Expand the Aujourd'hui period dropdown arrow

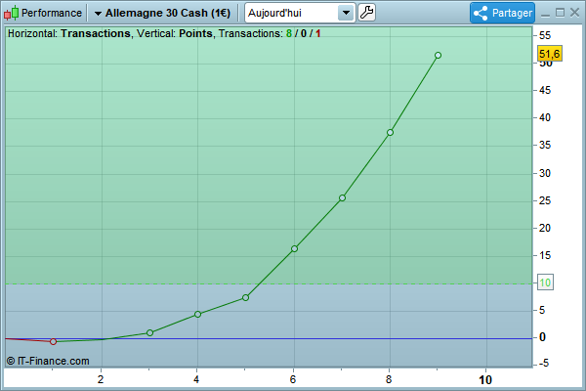346,13
